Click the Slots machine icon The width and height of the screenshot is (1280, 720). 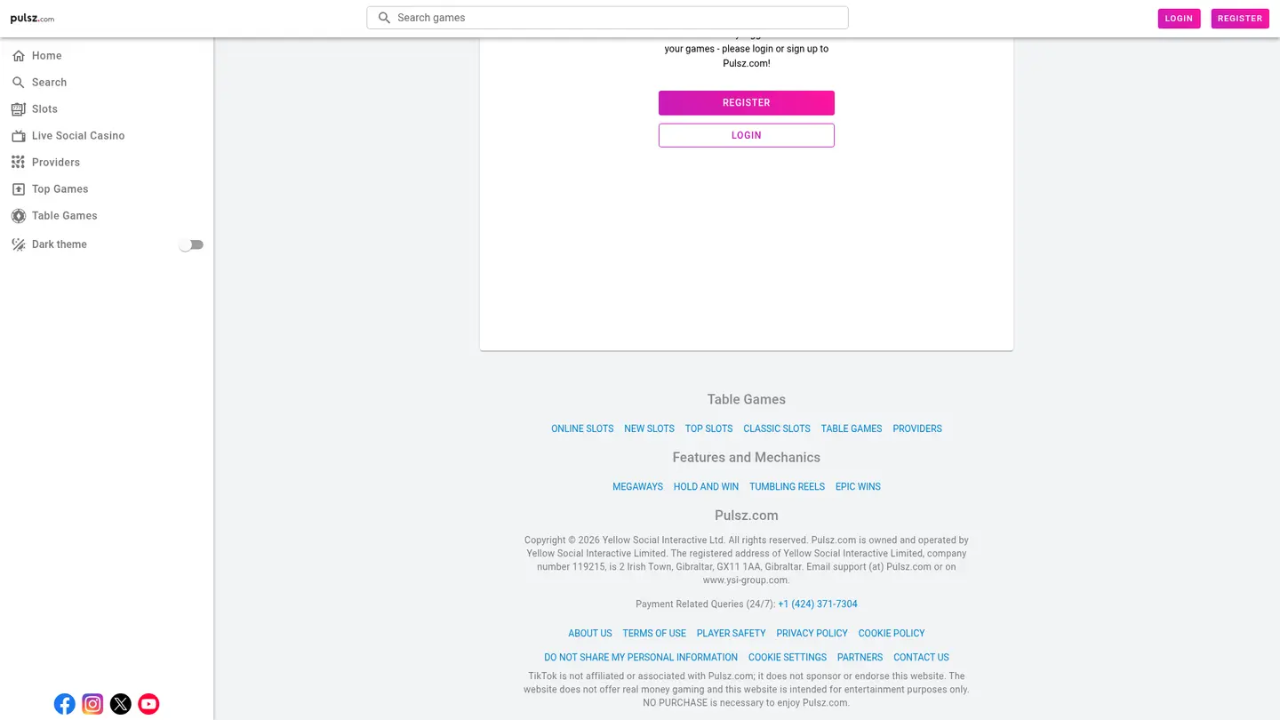(18, 109)
